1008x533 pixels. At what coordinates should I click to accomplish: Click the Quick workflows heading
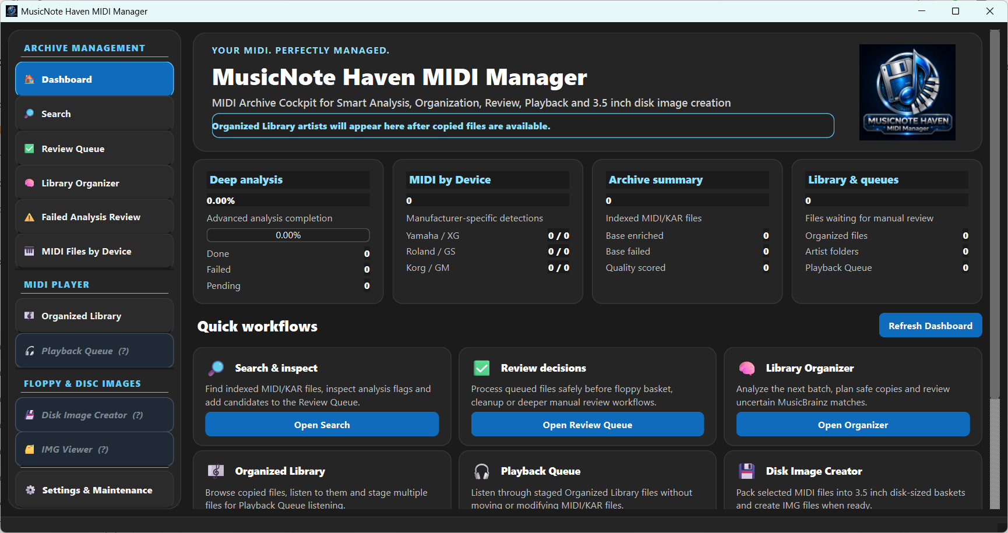(258, 326)
